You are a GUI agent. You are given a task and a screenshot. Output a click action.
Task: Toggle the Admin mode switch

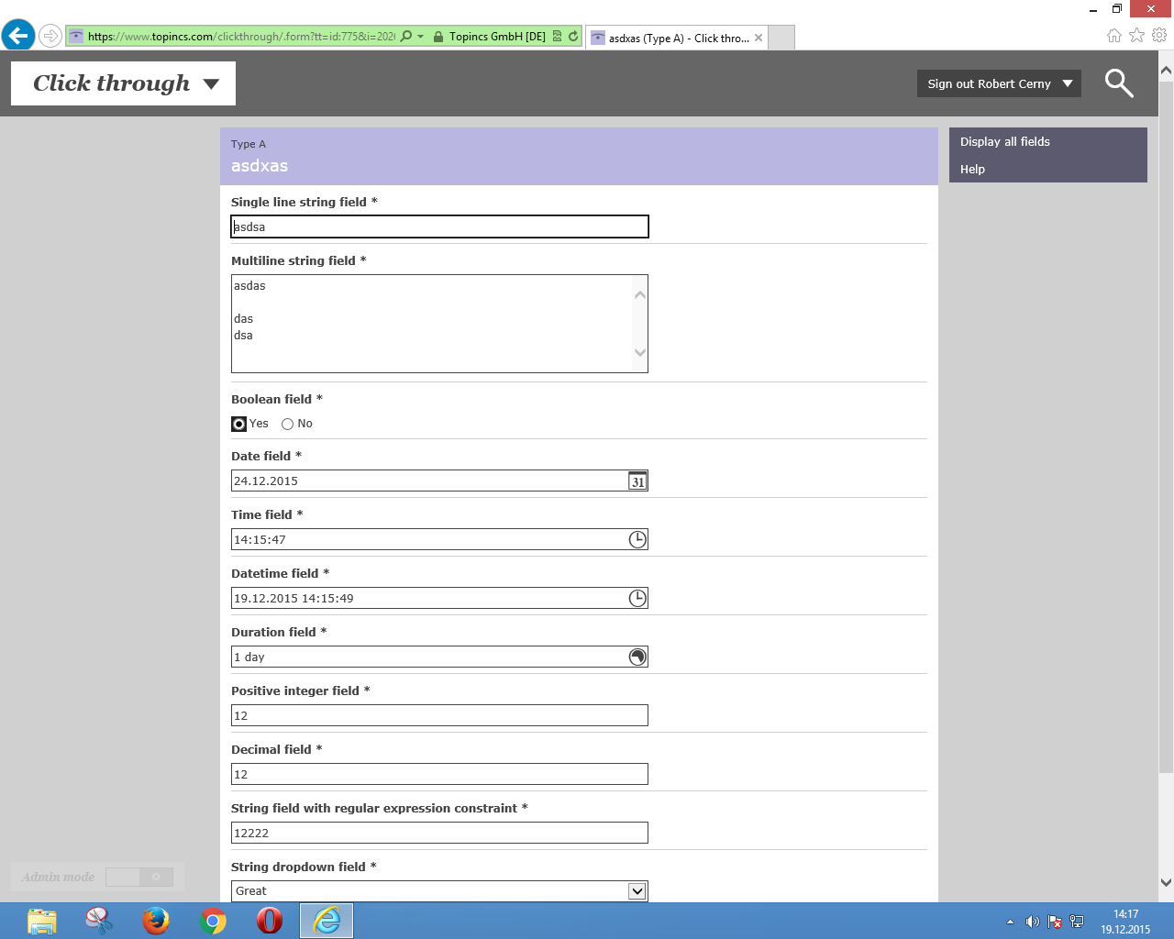138,878
